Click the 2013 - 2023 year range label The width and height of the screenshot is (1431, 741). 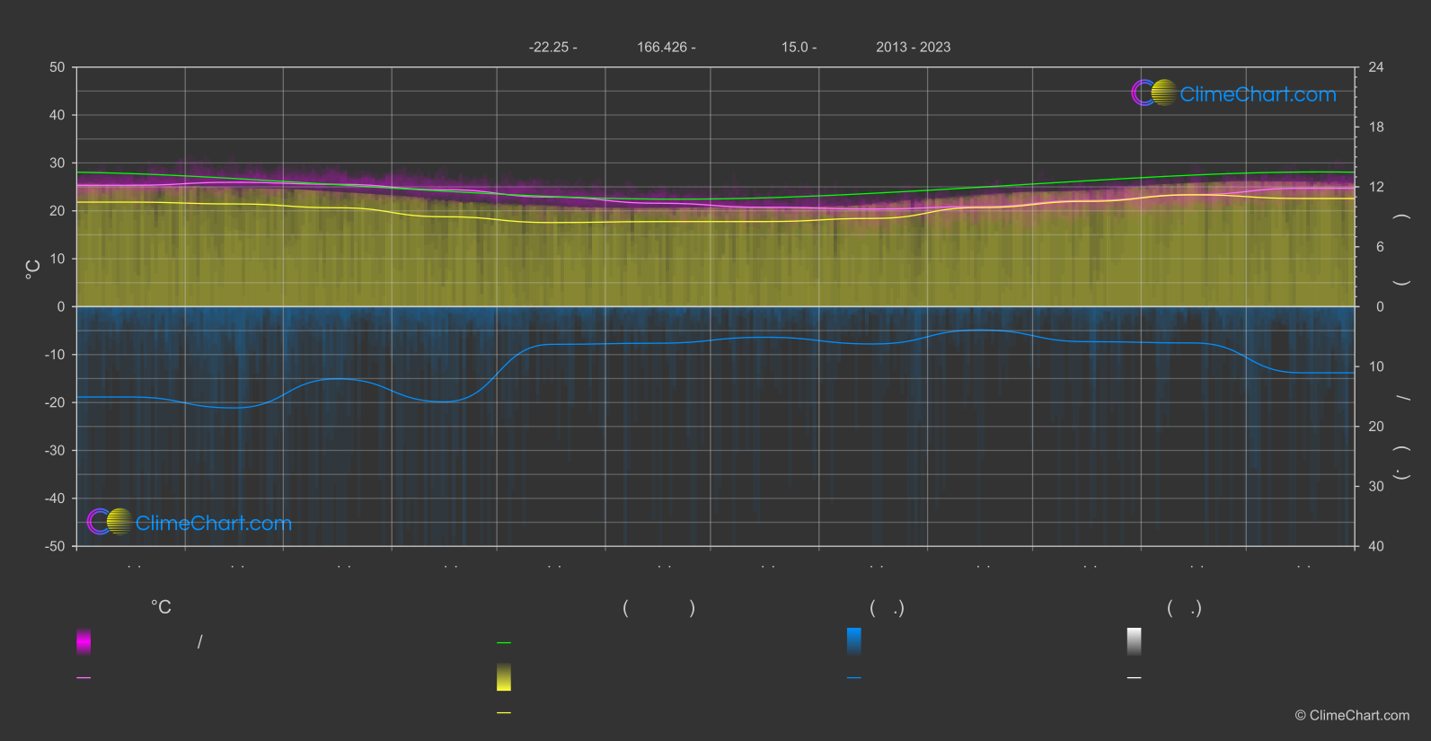pos(913,48)
